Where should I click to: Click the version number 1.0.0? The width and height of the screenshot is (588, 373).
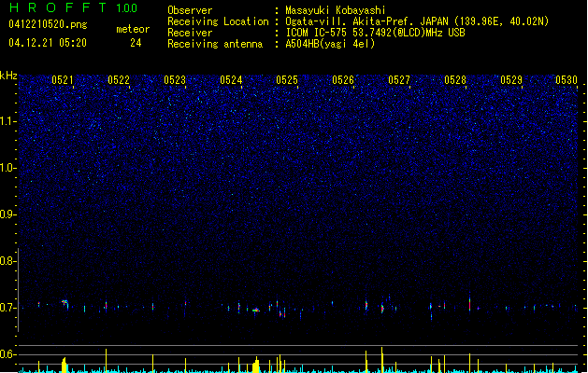126,7
